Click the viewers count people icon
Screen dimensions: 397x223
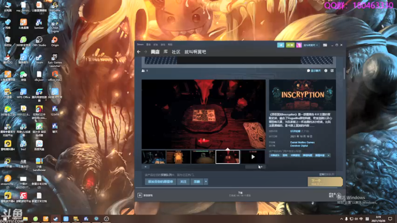point(143,71)
